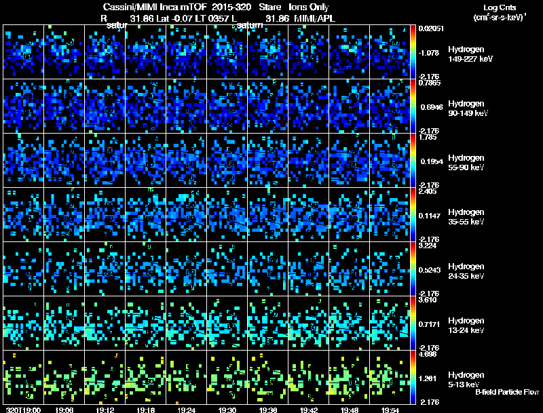Open the 13-24 keV image panel at 19:54

pos(390,323)
